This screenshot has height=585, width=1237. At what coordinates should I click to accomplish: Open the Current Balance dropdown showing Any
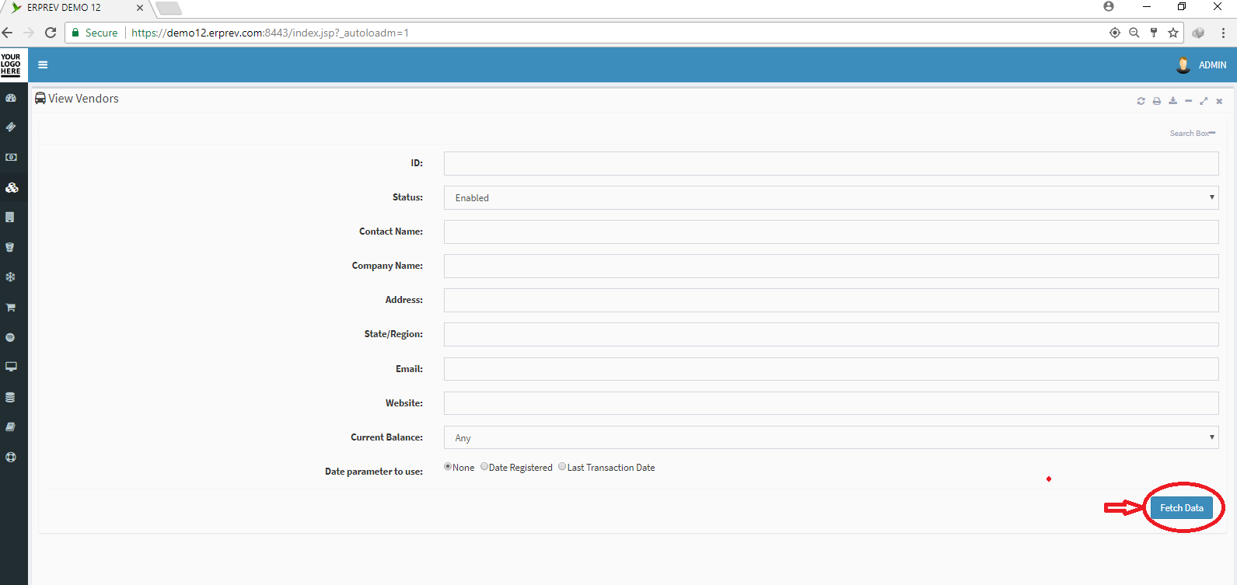click(x=831, y=437)
